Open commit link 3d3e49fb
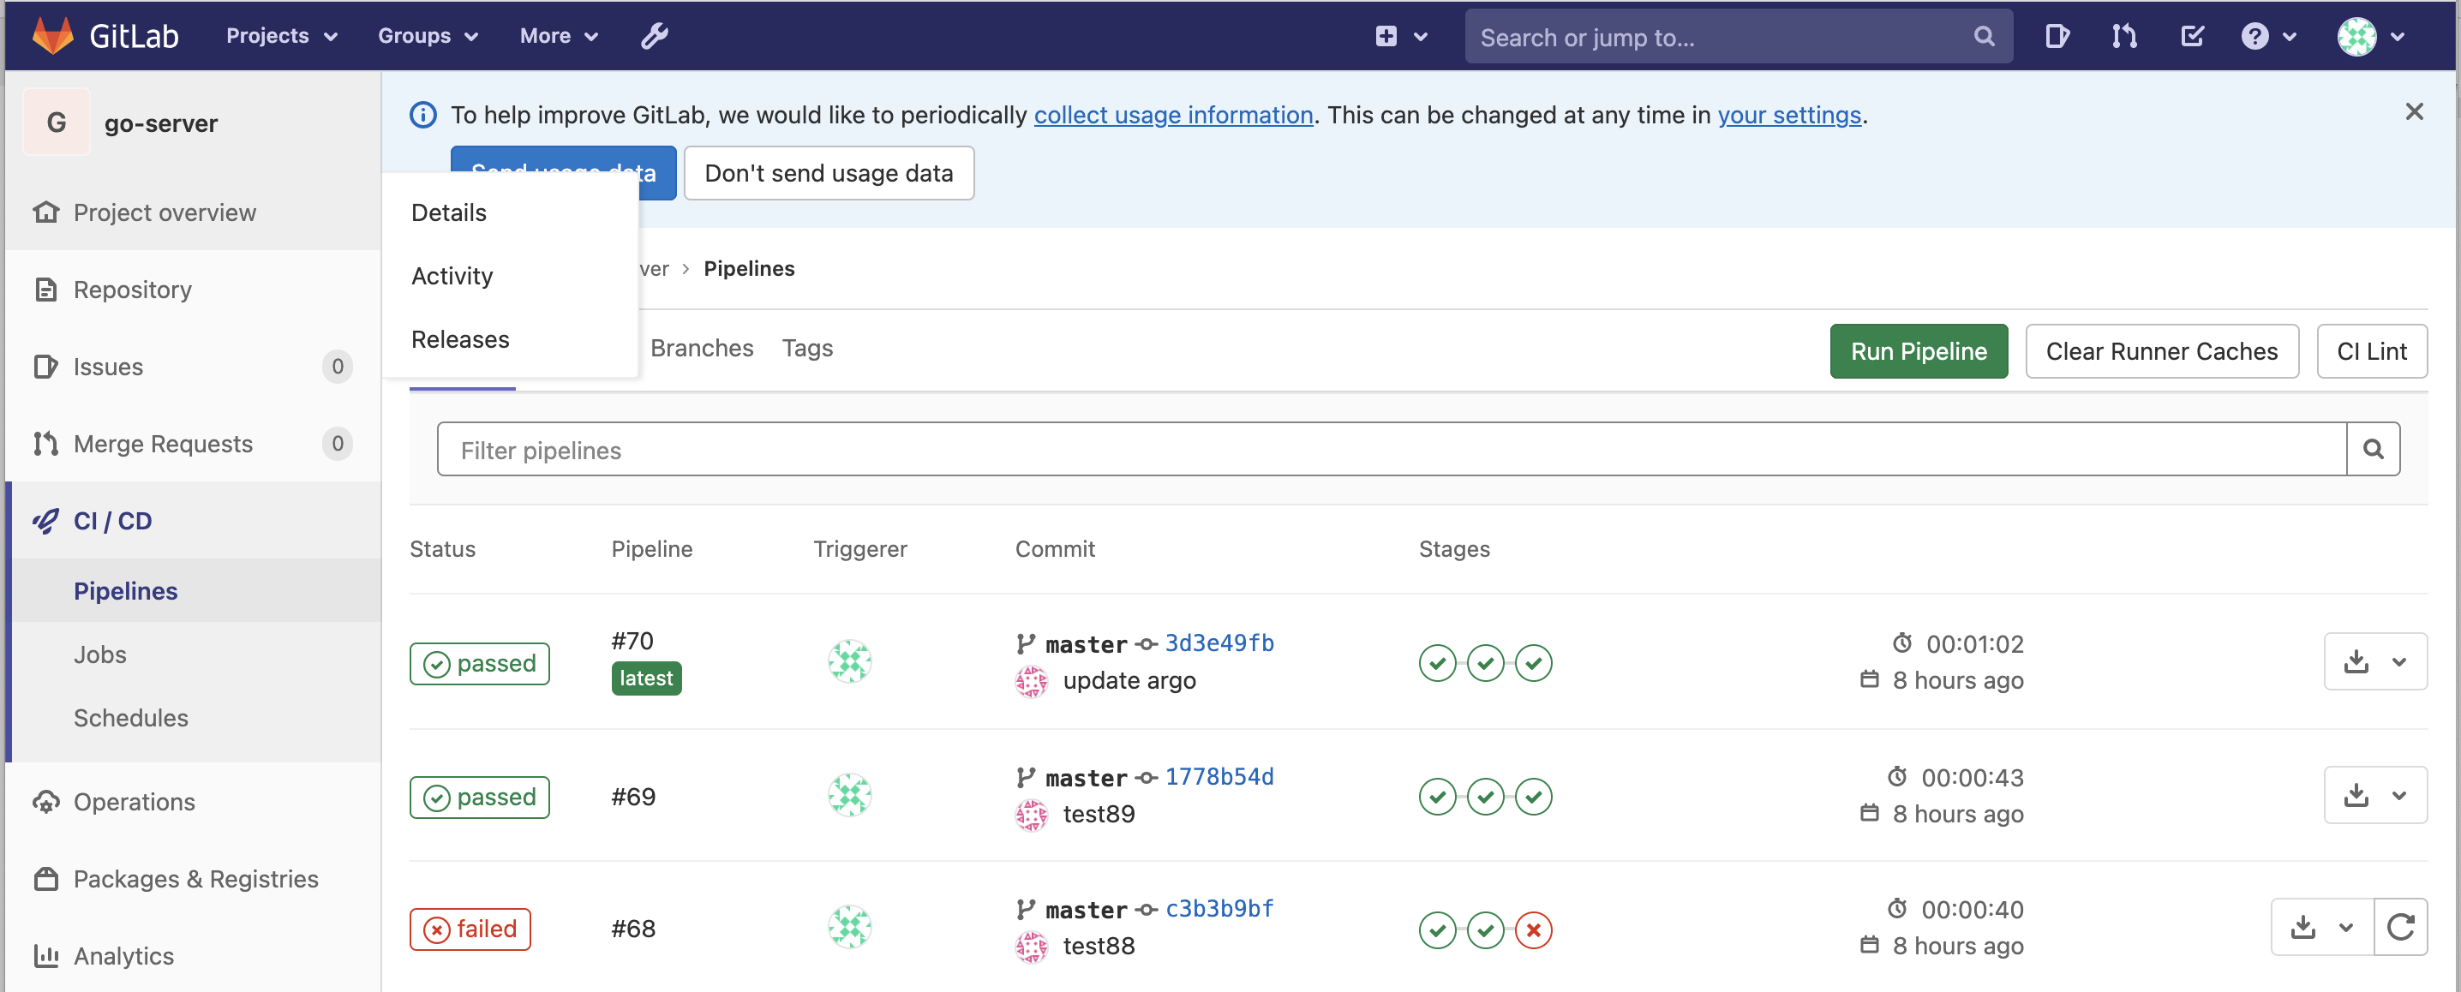Screen dimensions: 2461x992 coord(1219,642)
